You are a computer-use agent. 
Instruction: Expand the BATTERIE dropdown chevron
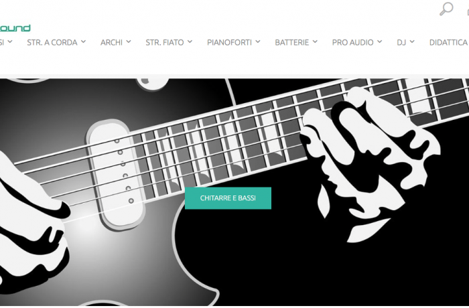(315, 42)
